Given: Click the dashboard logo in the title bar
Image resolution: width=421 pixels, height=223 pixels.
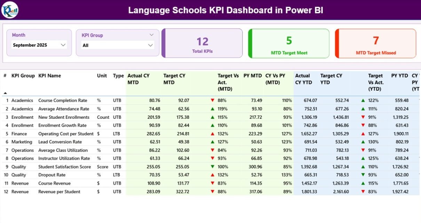Looking at the screenshot, I should pyautogui.click(x=10, y=10).
